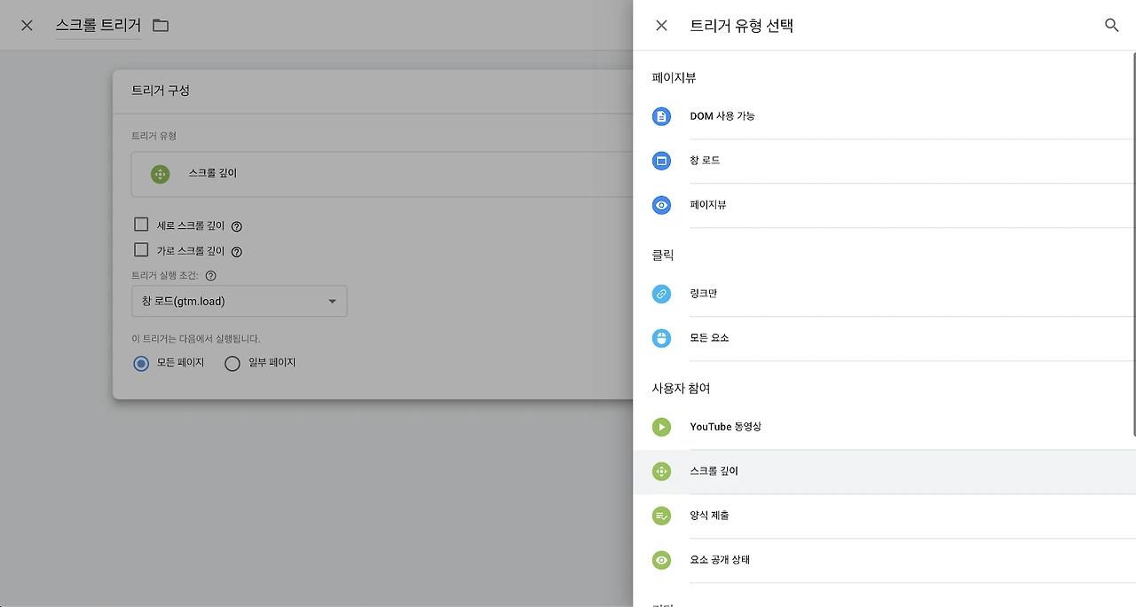Pick the 스크롤 깊이 icon in list
1136x607 pixels.
coord(661,471)
